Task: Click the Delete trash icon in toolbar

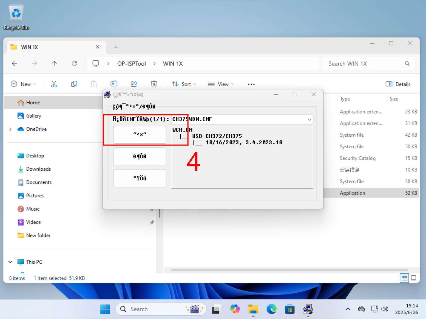Action: (154, 84)
